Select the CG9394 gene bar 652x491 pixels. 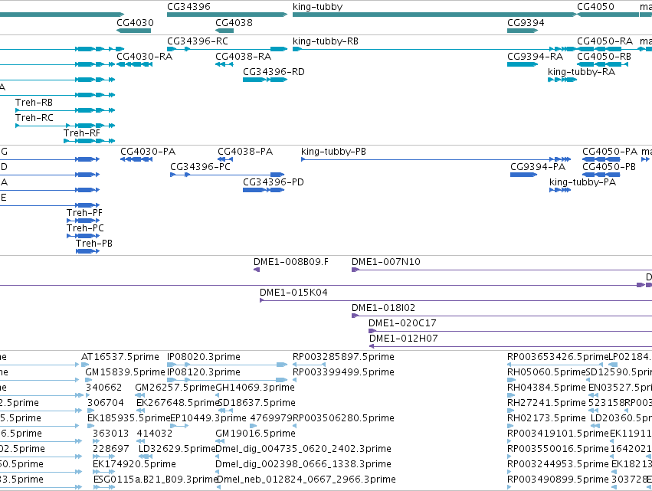click(523, 31)
